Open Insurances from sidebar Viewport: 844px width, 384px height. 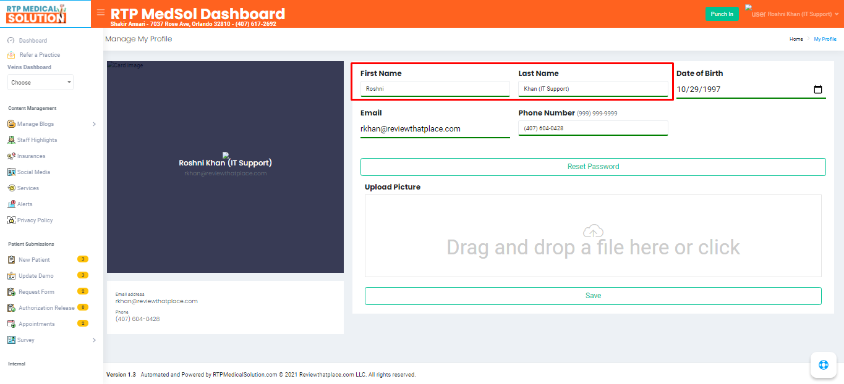[31, 156]
